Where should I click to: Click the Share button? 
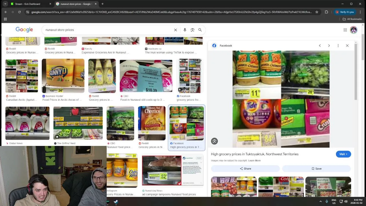245,169
